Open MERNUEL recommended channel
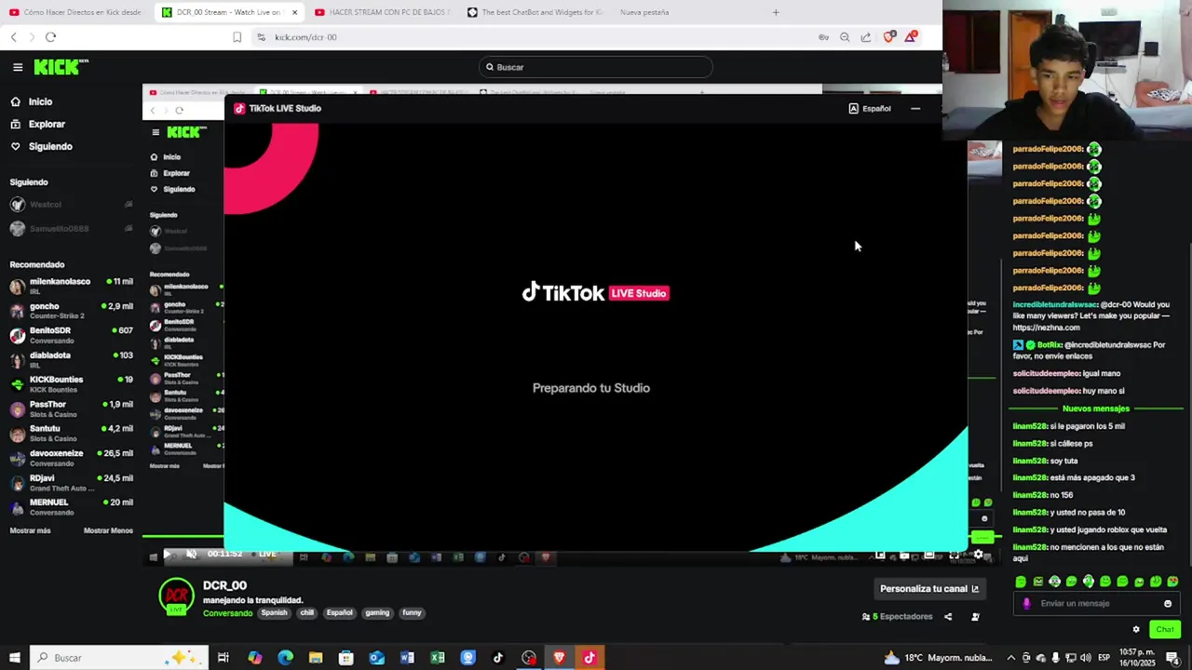1192x670 pixels. 70,506
